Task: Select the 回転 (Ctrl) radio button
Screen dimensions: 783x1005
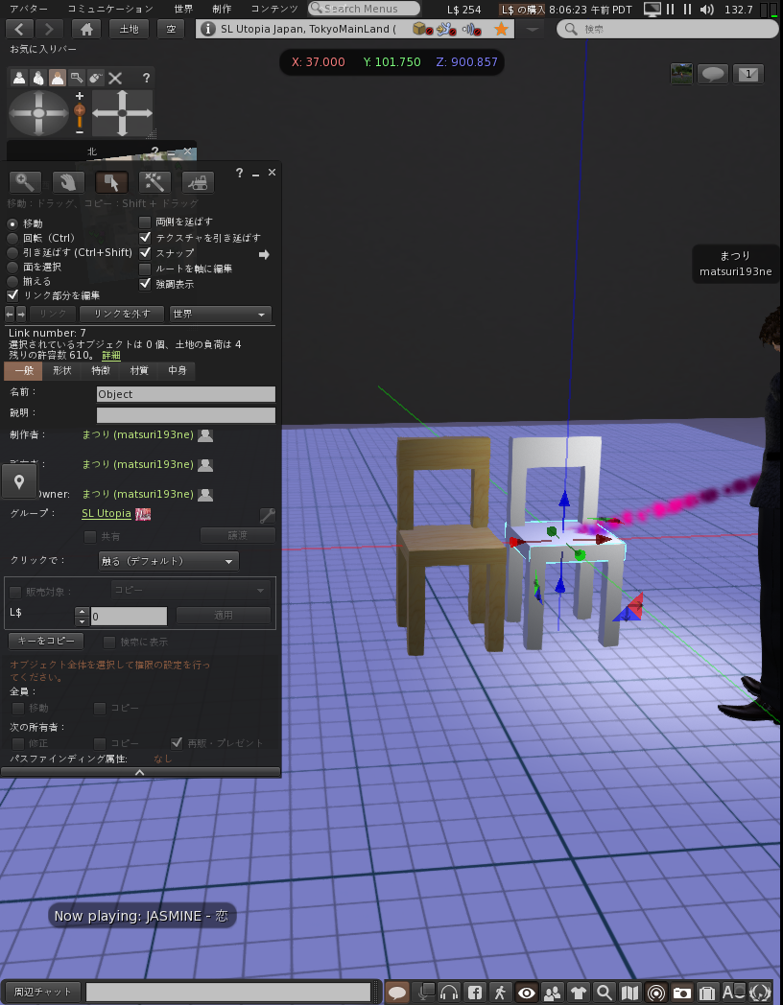Action: click(x=12, y=238)
